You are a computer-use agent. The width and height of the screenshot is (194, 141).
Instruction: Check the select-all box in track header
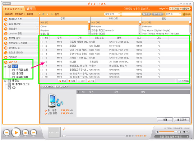(x=42, y=38)
